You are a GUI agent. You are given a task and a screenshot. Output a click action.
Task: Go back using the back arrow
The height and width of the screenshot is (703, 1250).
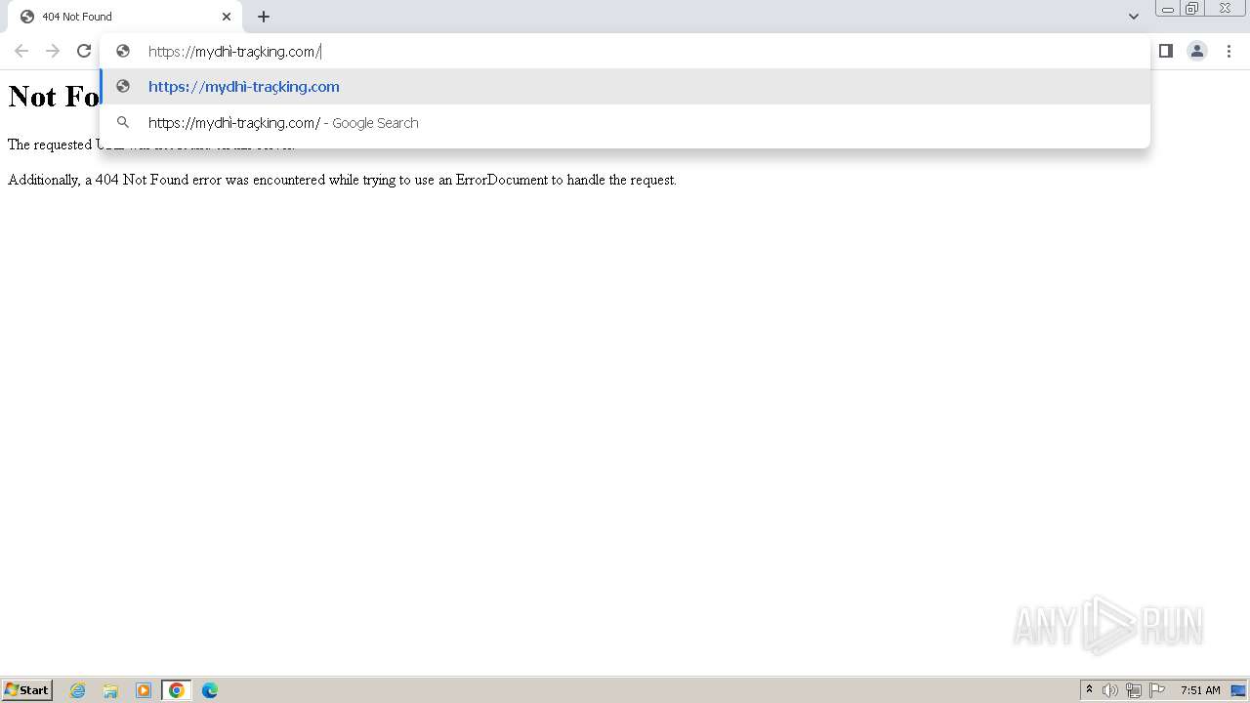(21, 51)
